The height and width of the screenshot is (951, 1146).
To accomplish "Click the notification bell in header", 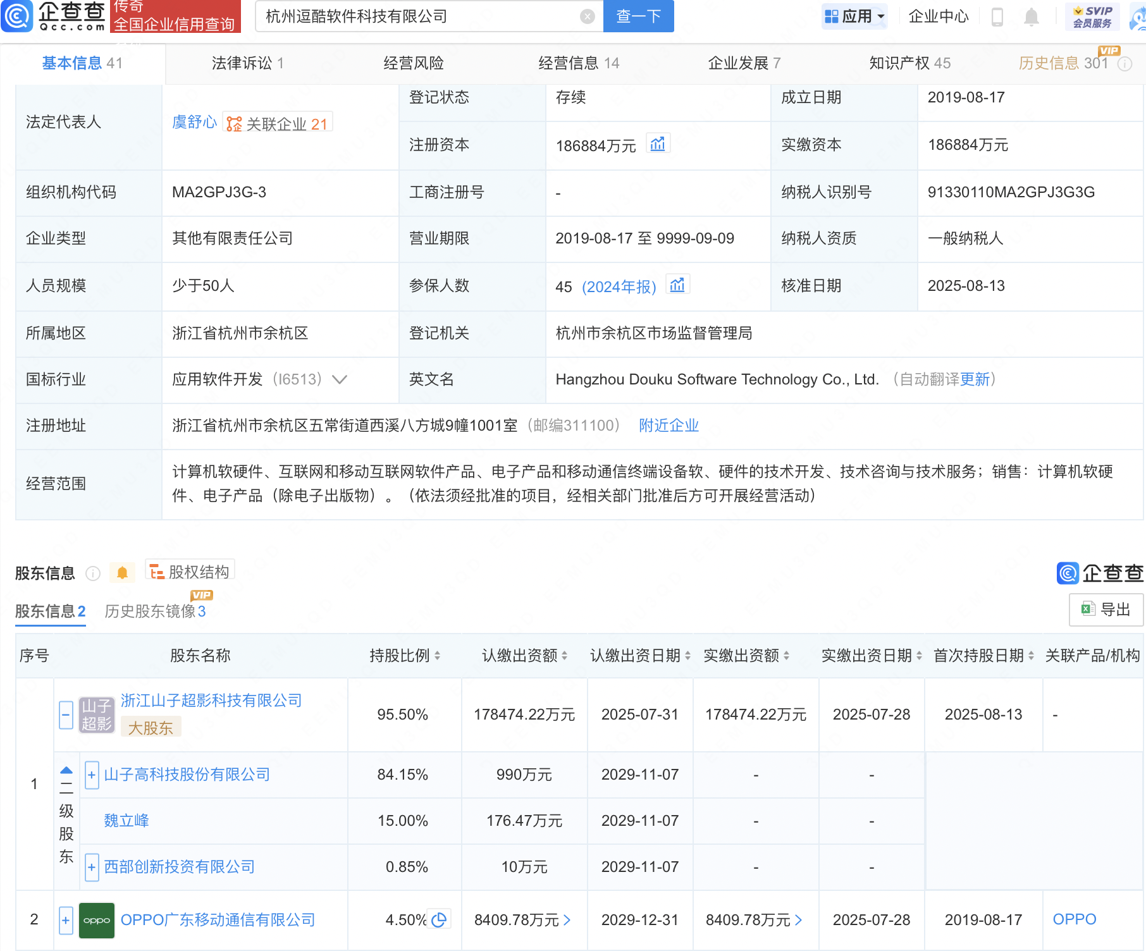I will pos(1031,17).
